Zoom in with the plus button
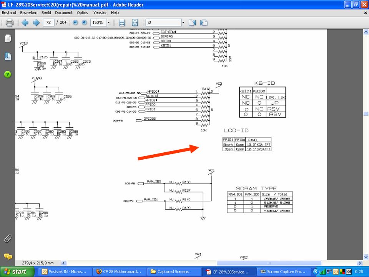Screen dimensions: 369x277 click(x=84, y=23)
